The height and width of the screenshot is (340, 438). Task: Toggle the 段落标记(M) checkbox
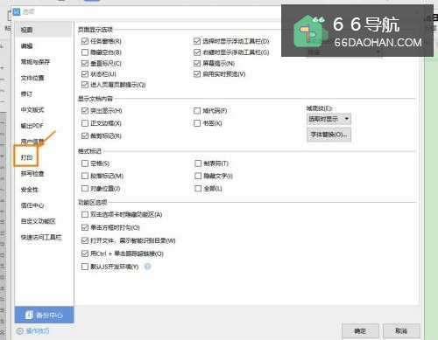[x=85, y=176]
